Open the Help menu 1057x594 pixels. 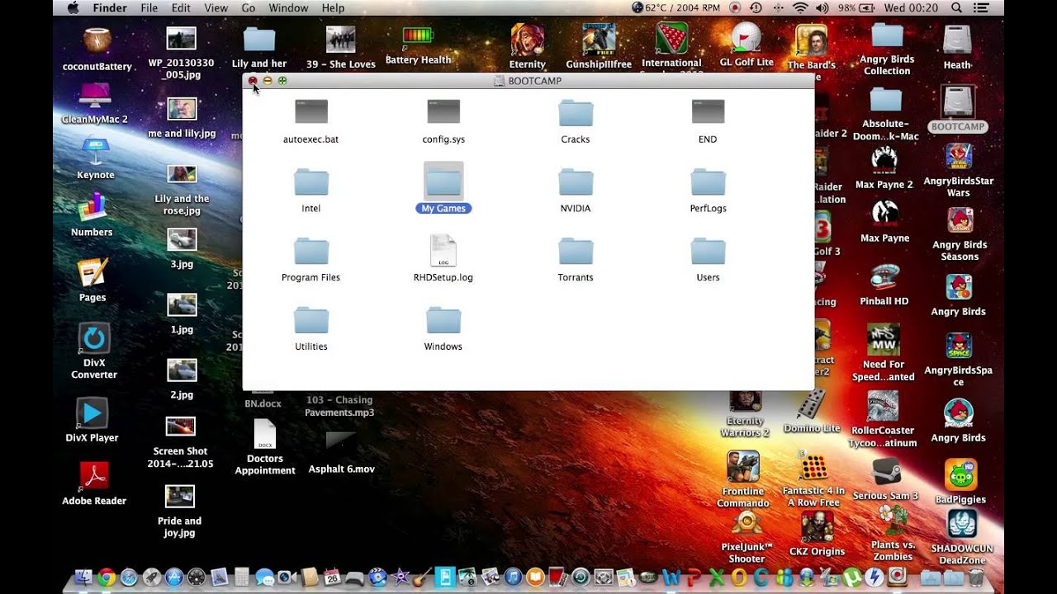333,7
